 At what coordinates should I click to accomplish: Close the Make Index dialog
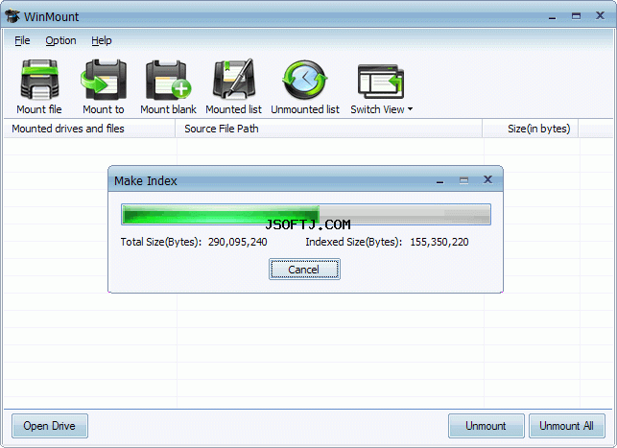(487, 179)
